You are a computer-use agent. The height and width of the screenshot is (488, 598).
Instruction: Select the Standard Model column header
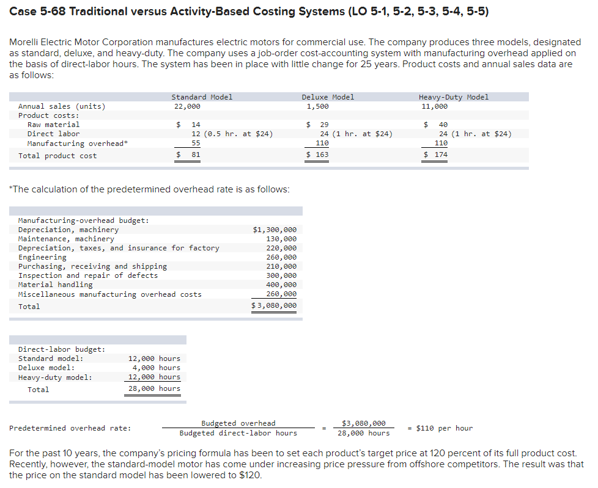[x=202, y=97]
